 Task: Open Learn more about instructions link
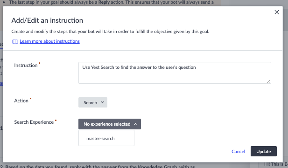pos(49,41)
